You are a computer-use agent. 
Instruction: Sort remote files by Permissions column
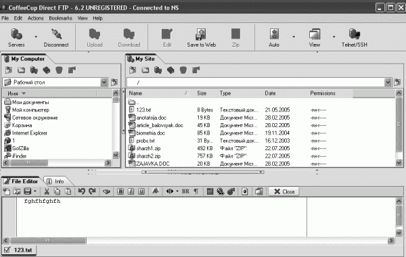click(323, 93)
